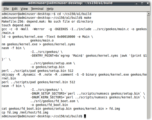Click the '-o geekos/fd_boot.bin' line
The image size is (152, 120).
(x=49, y=105)
